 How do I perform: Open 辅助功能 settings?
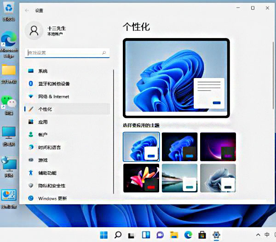coord(67,173)
